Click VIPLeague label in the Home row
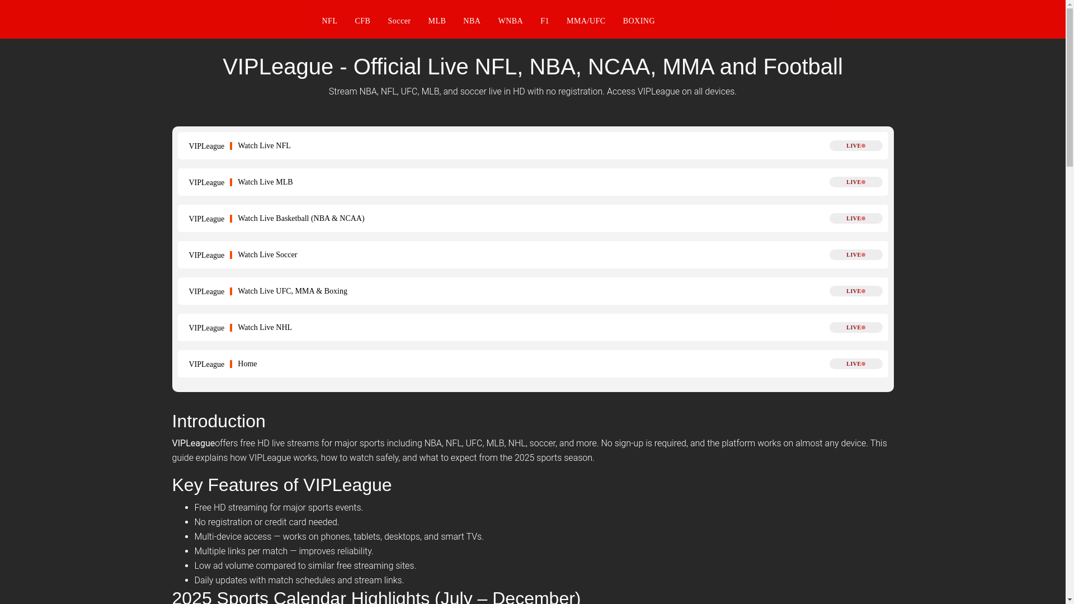This screenshot has width=1074, height=604. tap(206, 365)
